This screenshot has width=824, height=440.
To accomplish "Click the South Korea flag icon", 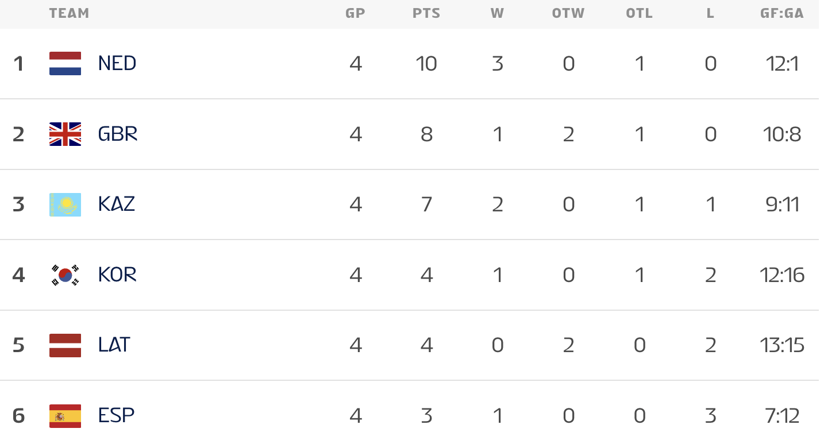I will (65, 275).
